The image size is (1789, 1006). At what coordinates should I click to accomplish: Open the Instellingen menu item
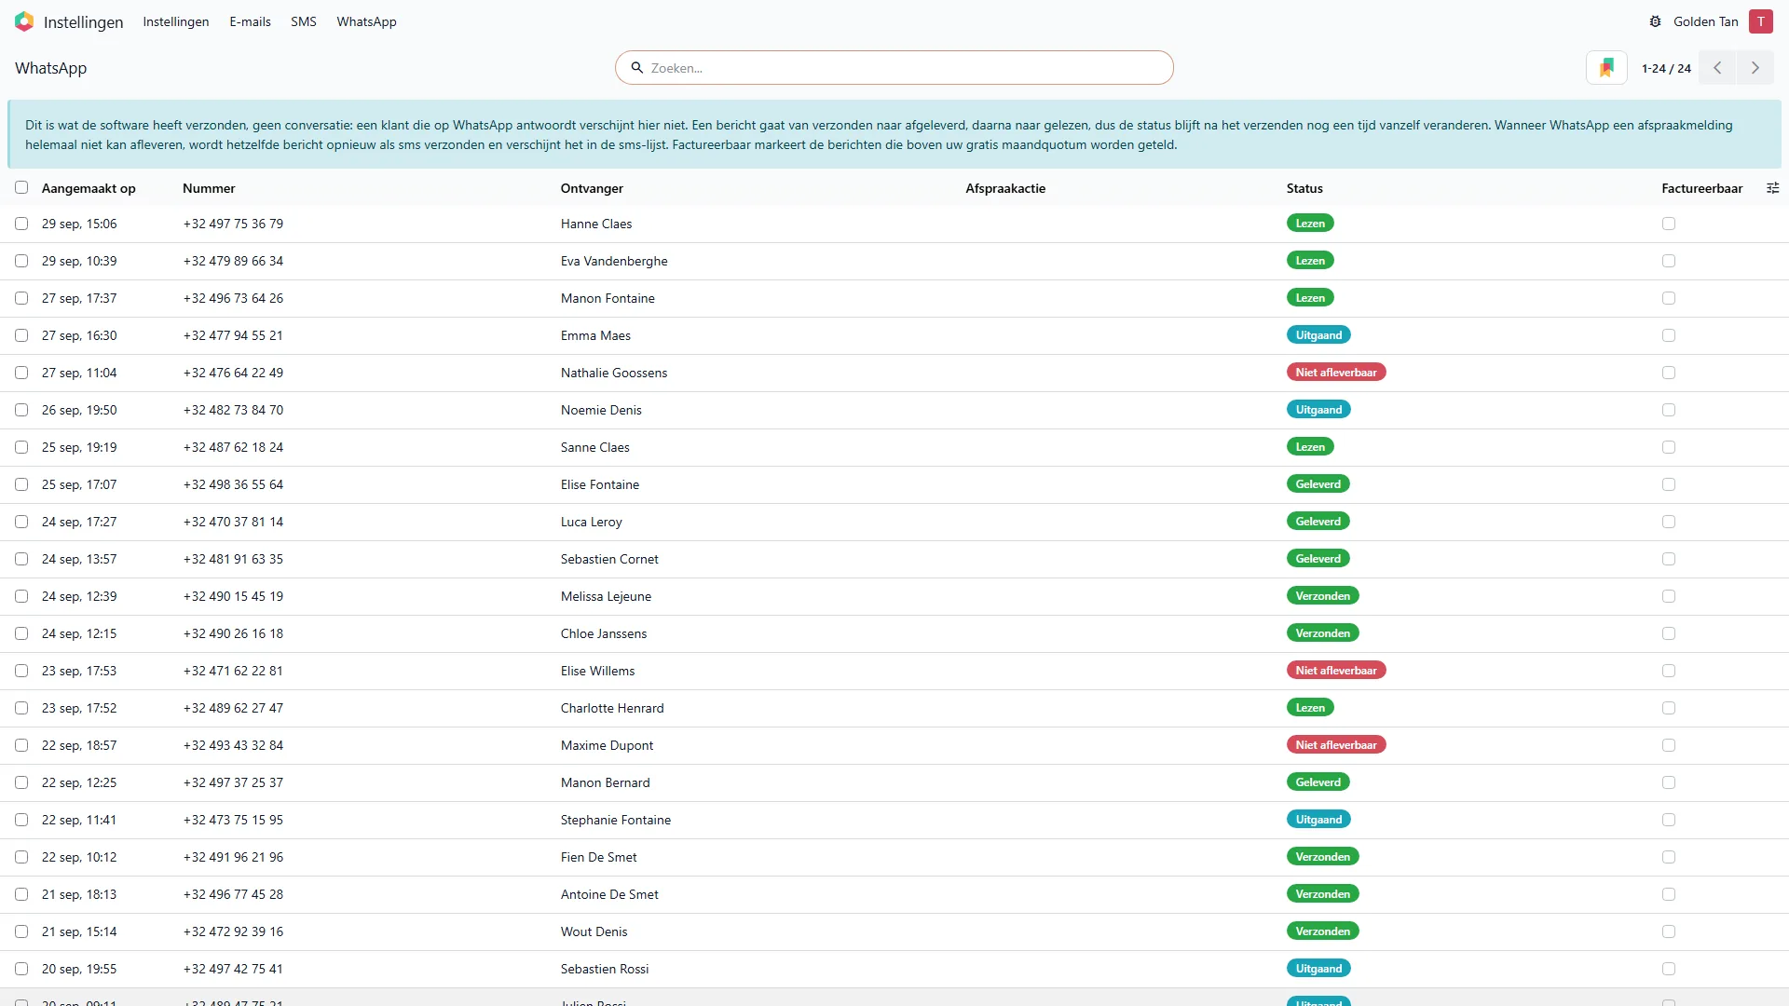[x=175, y=21]
